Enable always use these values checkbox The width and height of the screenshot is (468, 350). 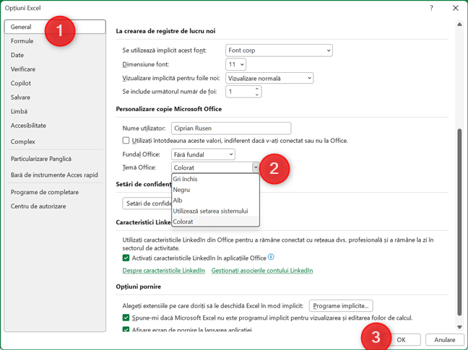click(126, 141)
